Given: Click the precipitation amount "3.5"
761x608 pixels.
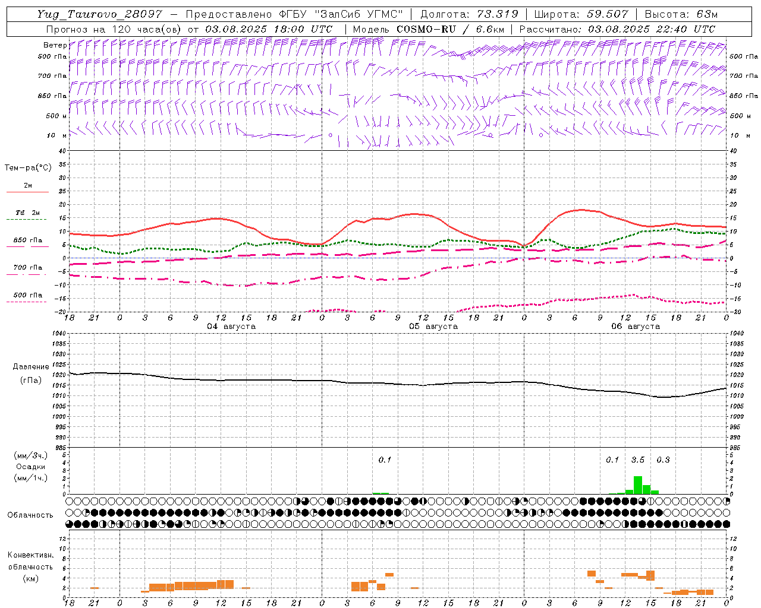Looking at the screenshot, I should (638, 460).
